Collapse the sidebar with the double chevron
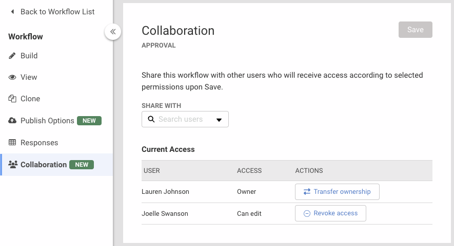Image resolution: width=454 pixels, height=246 pixels. coord(113,32)
